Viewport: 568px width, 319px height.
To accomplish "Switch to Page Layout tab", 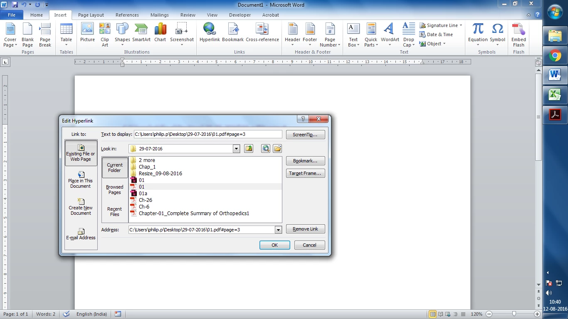I will 91,15.
